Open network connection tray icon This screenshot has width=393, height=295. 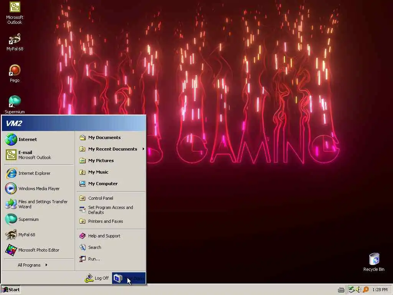coord(351,290)
